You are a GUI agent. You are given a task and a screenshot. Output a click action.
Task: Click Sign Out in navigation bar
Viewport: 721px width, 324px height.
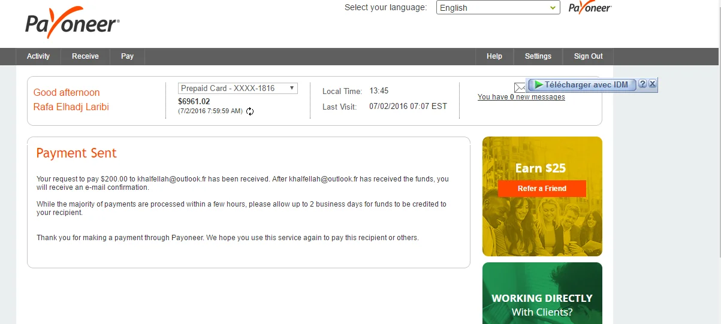(x=588, y=56)
